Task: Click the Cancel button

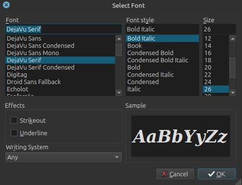Action: pyautogui.click(x=175, y=174)
